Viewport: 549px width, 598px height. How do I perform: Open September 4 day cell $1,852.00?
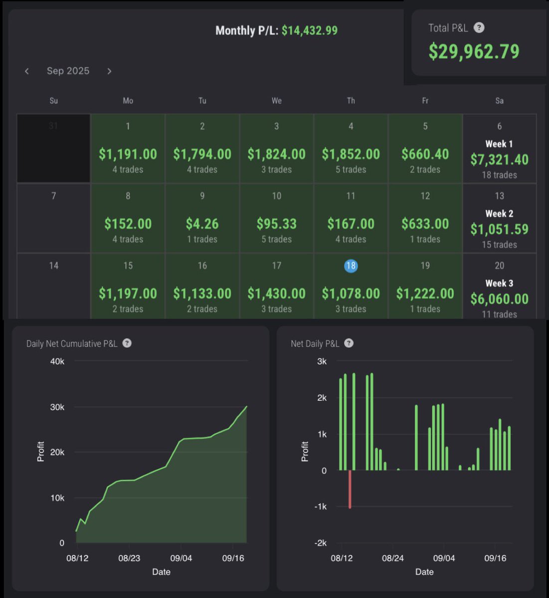(x=351, y=148)
